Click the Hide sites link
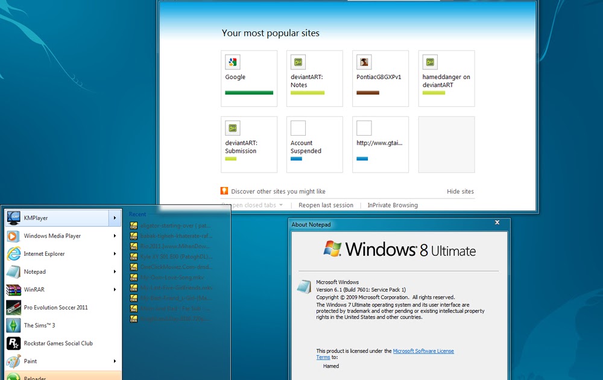The width and height of the screenshot is (603, 380). point(460,191)
